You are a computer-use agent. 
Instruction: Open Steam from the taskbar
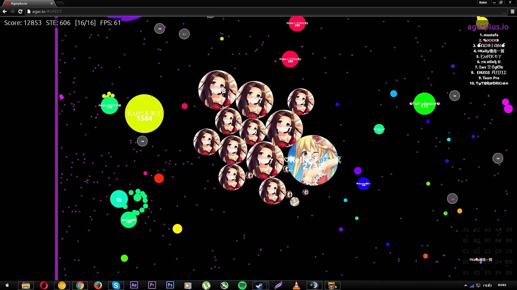pos(260,286)
